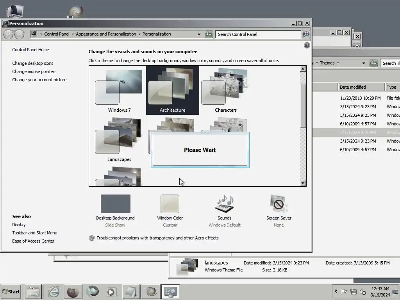This screenshot has height=300, width=400.
Task: Show hidden icons in the system tray
Action: [x=336, y=291]
